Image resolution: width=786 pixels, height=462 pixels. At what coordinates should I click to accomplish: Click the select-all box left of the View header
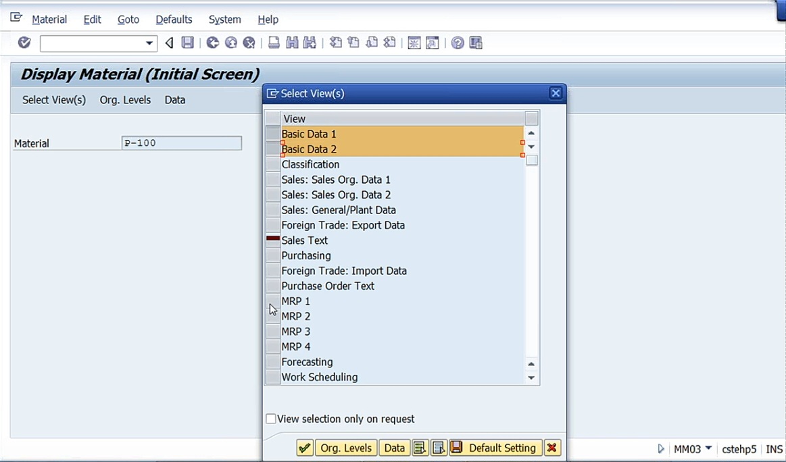(272, 118)
